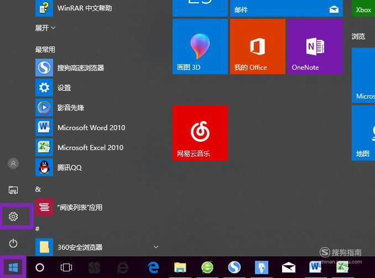Expand the 展开 recently added list

click(45, 28)
